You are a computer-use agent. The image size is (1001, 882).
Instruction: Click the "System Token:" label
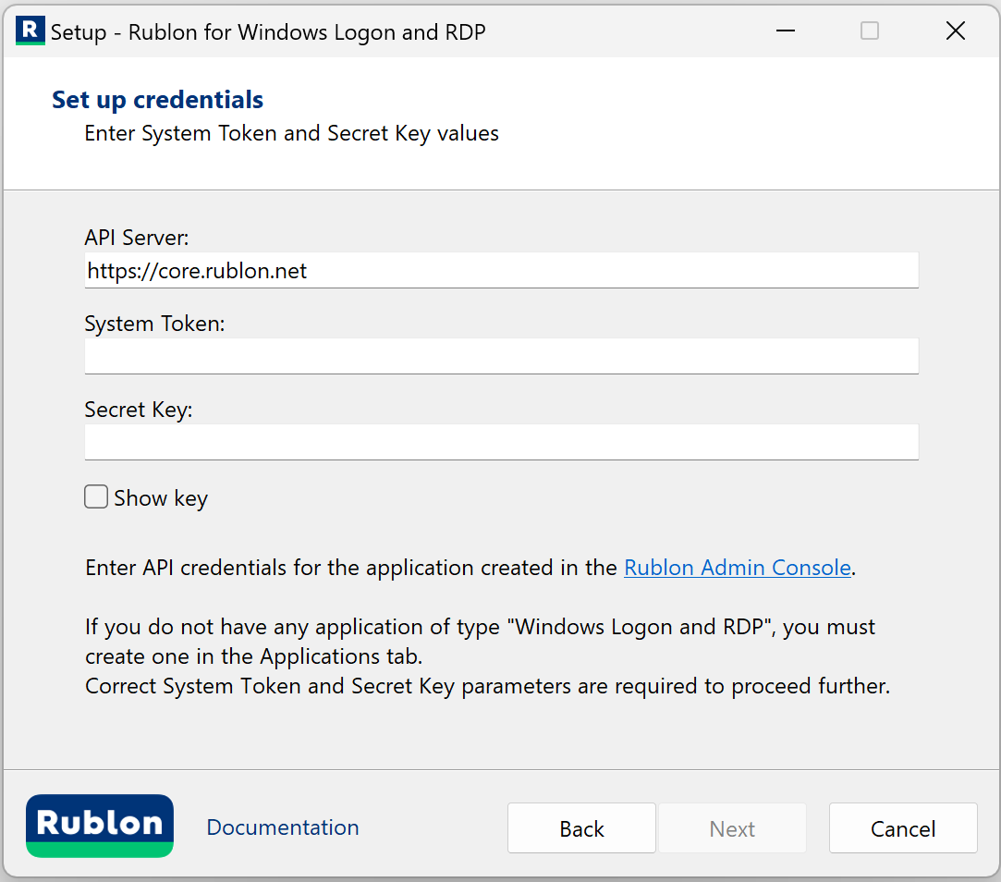point(154,324)
